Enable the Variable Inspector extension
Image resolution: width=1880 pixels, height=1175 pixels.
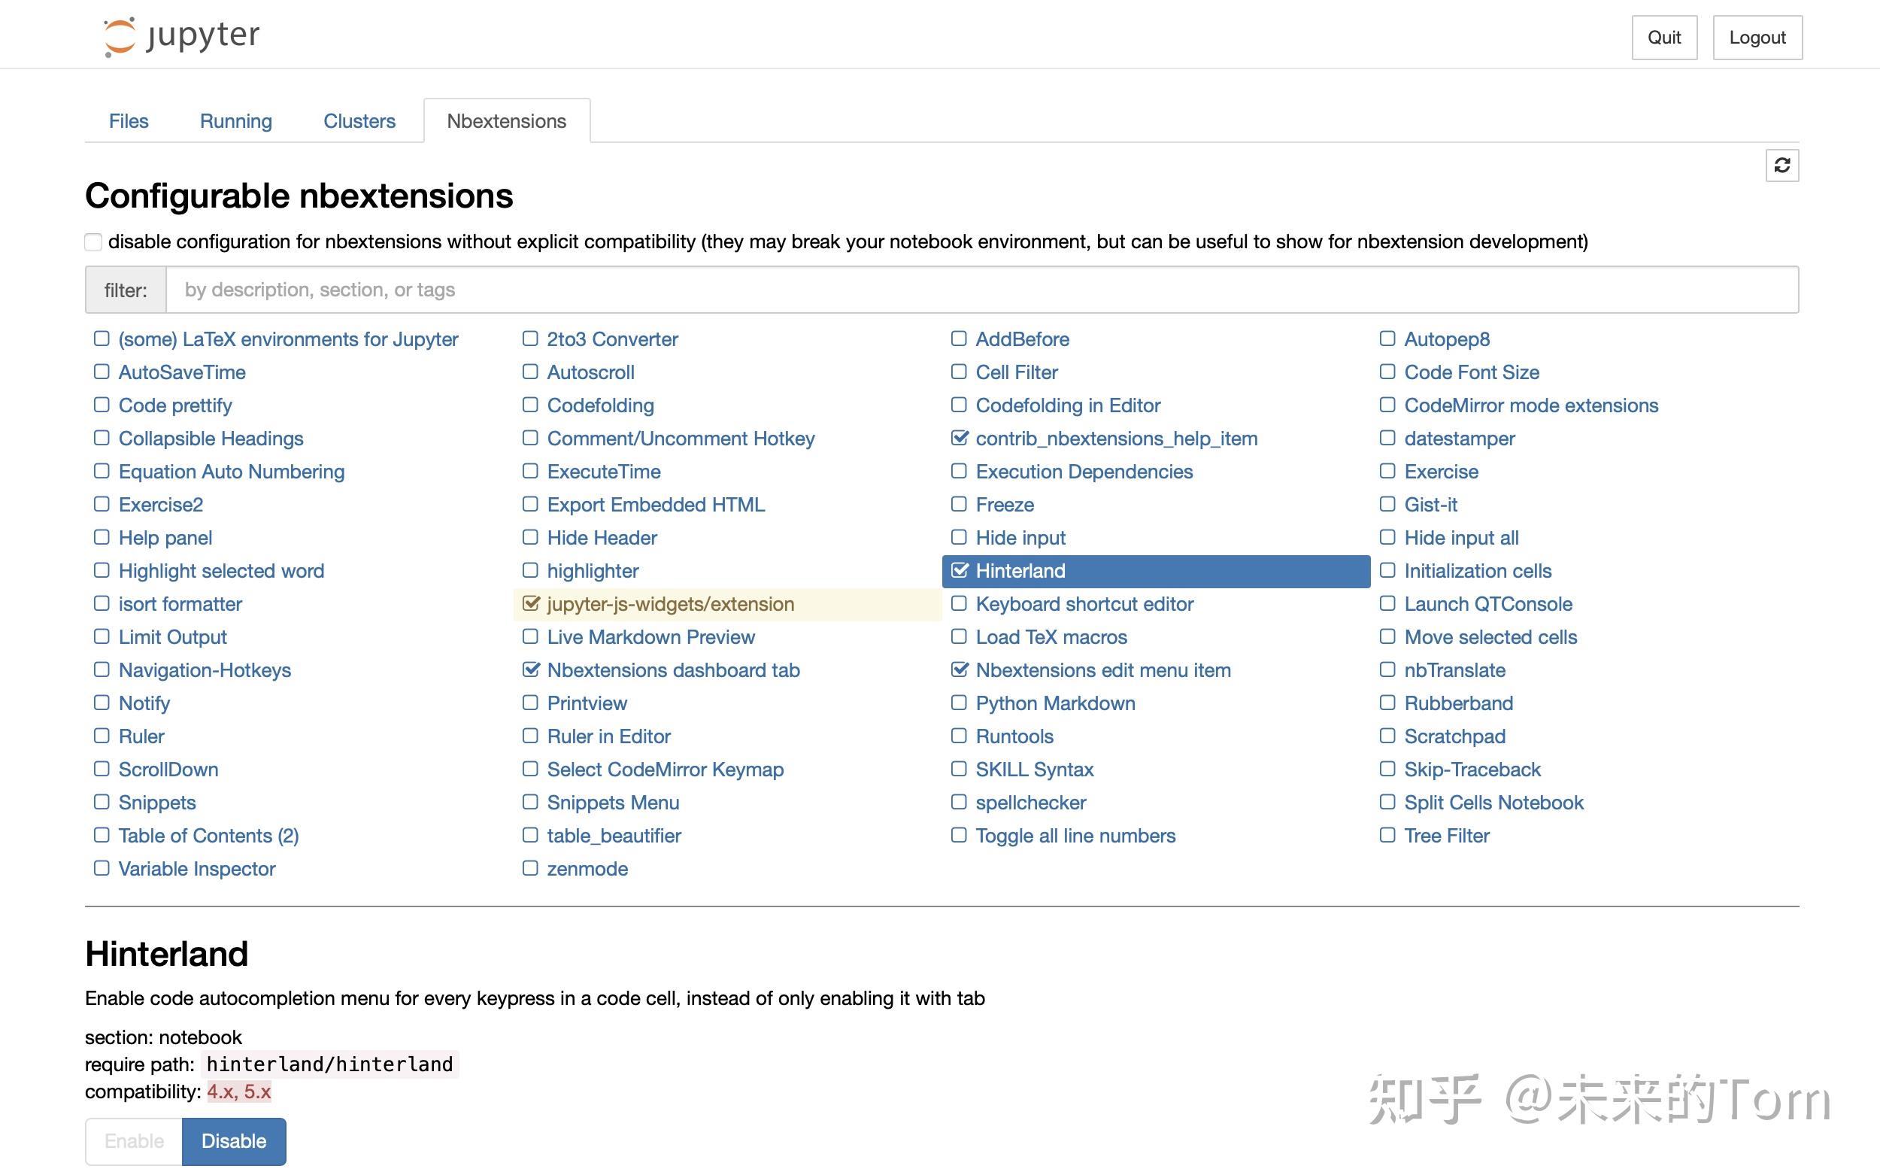[101, 868]
